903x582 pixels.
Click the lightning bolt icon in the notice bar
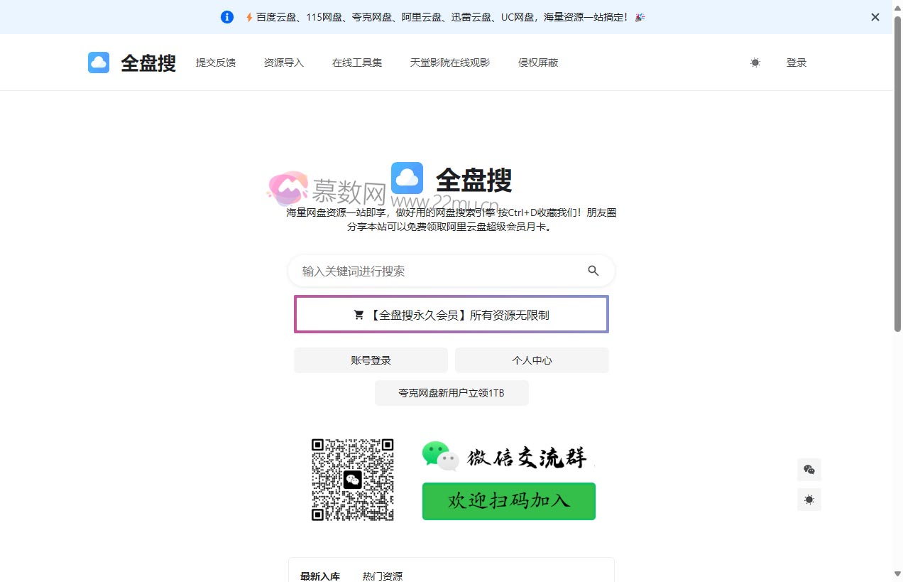248,16
